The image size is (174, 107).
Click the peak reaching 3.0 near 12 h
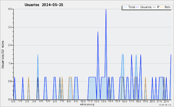tap(98, 32)
